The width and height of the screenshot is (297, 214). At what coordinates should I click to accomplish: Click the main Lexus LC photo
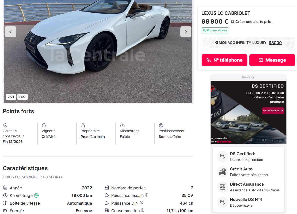(x=98, y=52)
